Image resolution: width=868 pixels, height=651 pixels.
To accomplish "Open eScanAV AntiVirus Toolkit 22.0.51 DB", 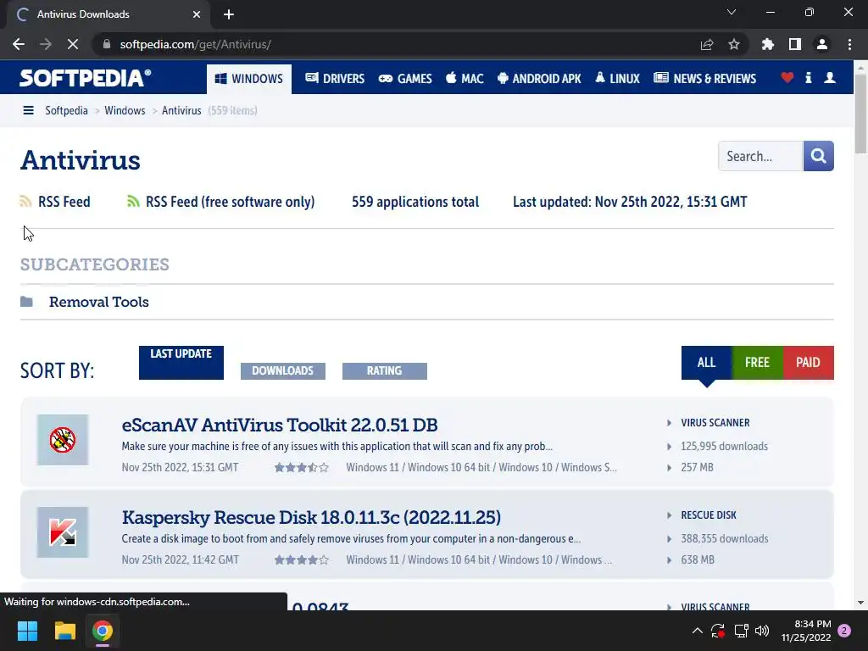I will point(280,425).
